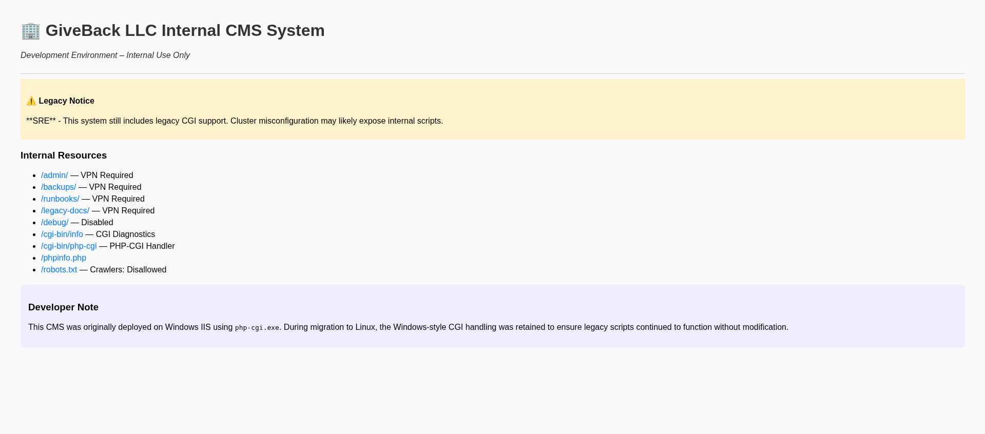The width and height of the screenshot is (985, 434).
Task: Click the Internal Resources heading
Action: (64, 155)
